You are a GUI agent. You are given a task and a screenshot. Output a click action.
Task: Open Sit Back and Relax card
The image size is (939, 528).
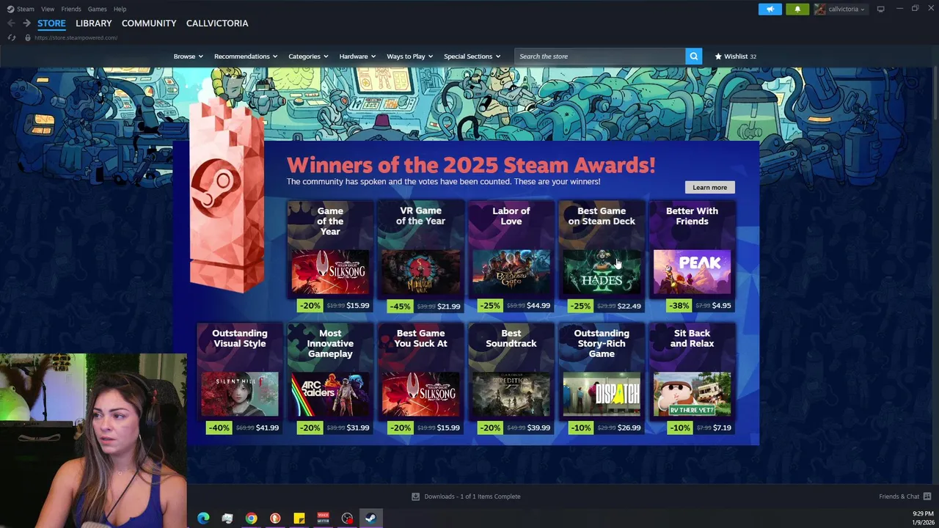tap(692, 379)
